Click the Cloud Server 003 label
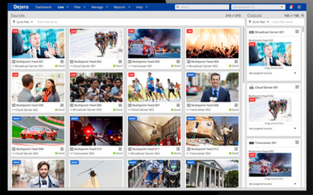Viewport: 313px width, 195px height. (x=142, y=110)
